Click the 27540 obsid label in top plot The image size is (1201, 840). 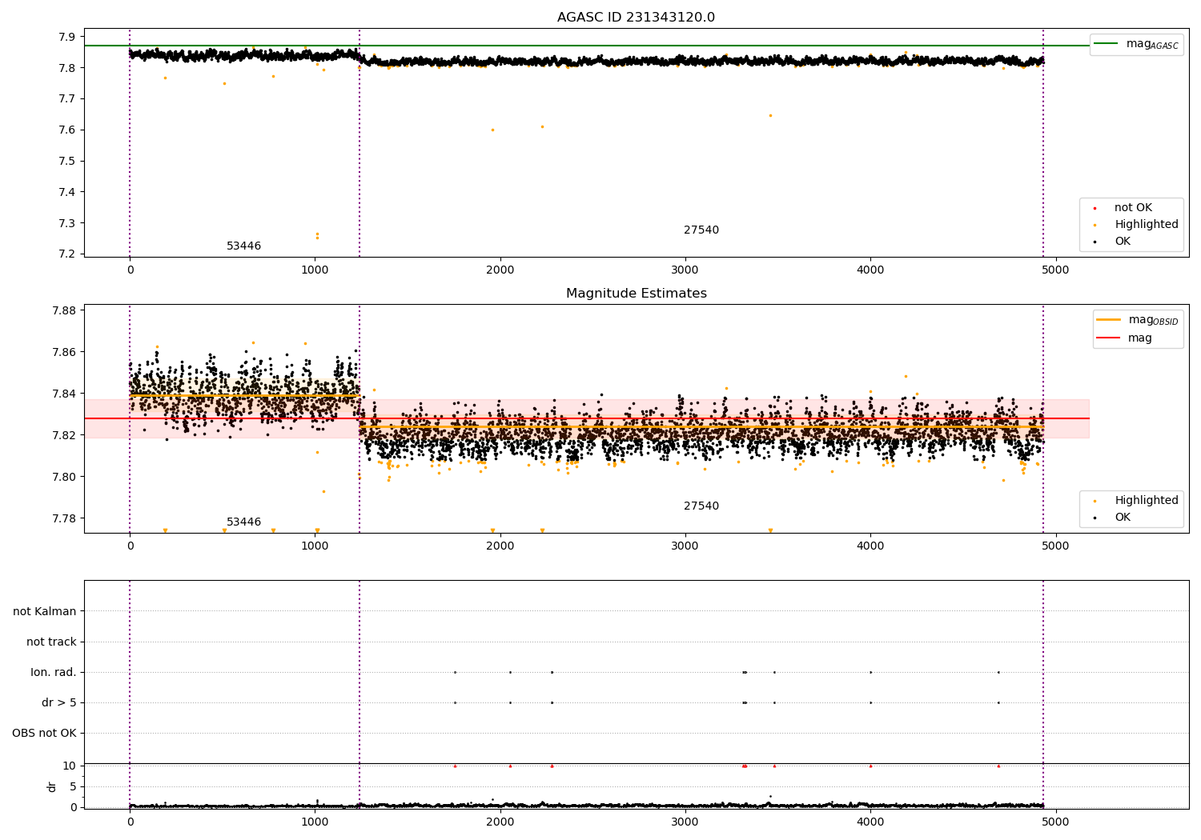(x=701, y=230)
